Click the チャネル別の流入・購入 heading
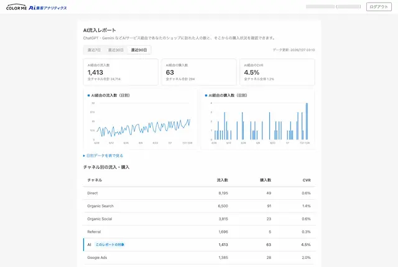 pos(106,167)
